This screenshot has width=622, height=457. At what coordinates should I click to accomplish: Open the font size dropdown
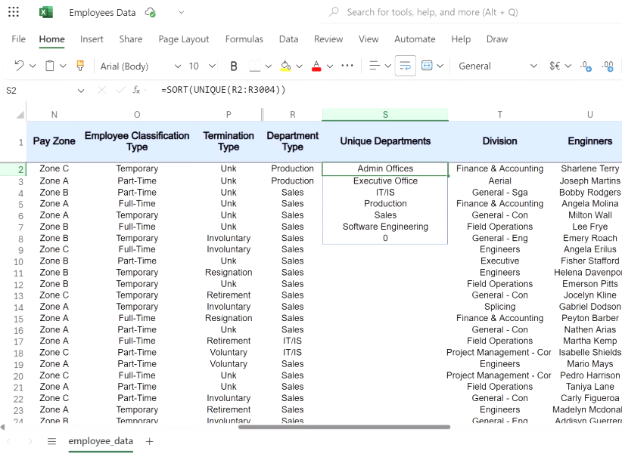click(x=212, y=66)
